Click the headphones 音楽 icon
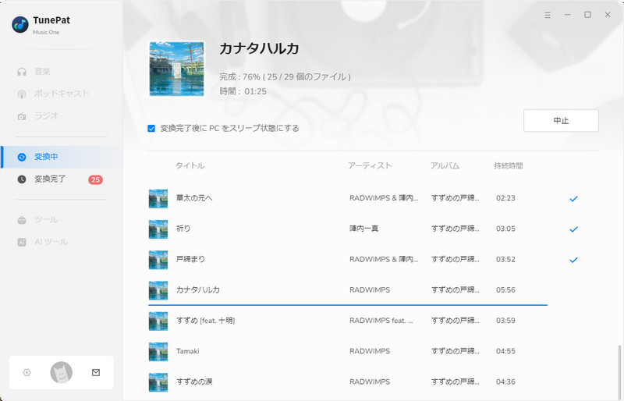Screen dimensions: 624x401 click(x=22, y=72)
